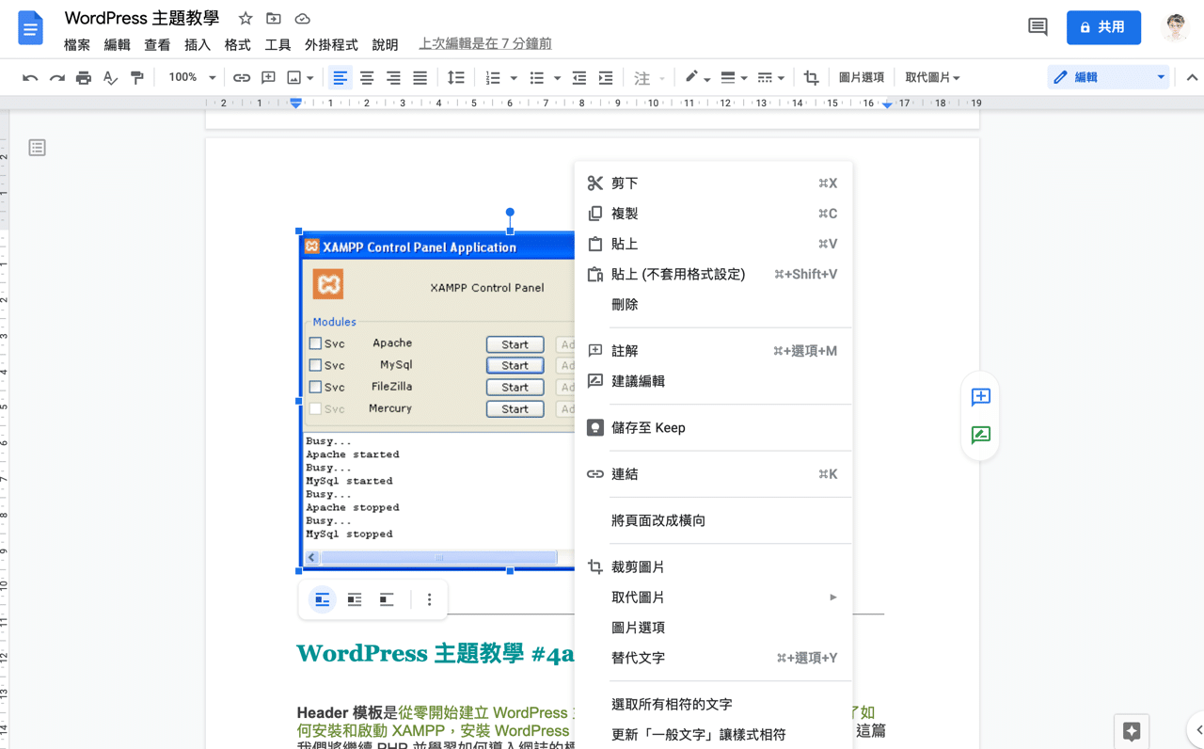Image resolution: width=1204 pixels, height=749 pixels.
Task: Align text left in toolbar
Action: (341, 78)
